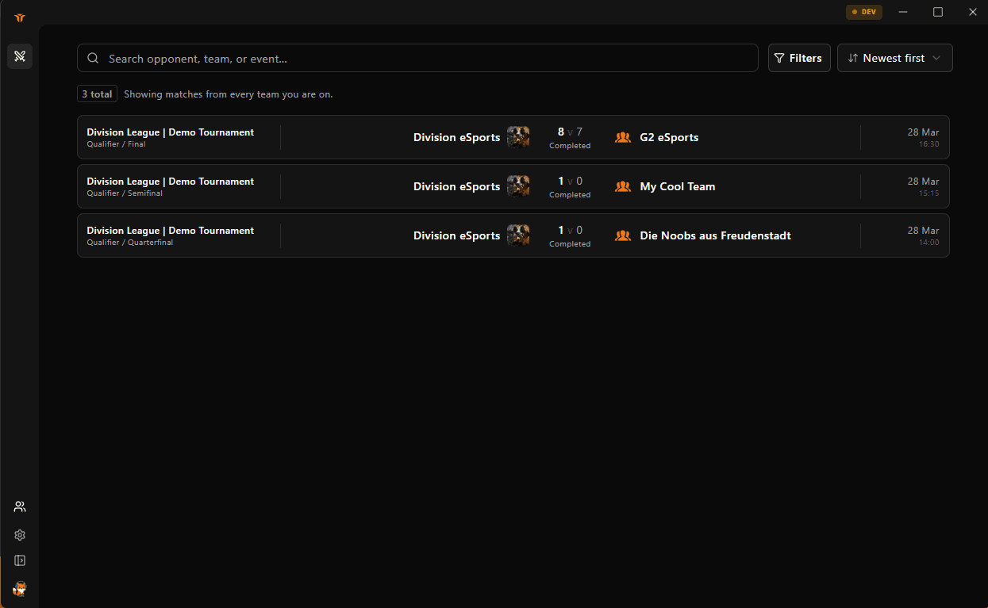The height and width of the screenshot is (608, 988).
Task: Click Division eSports name in the Final row
Action: point(456,137)
